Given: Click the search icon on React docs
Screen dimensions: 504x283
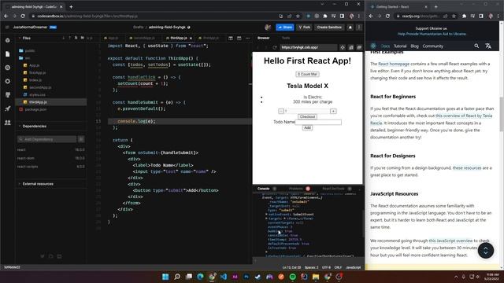Looking at the screenshot, I should click(476, 46).
